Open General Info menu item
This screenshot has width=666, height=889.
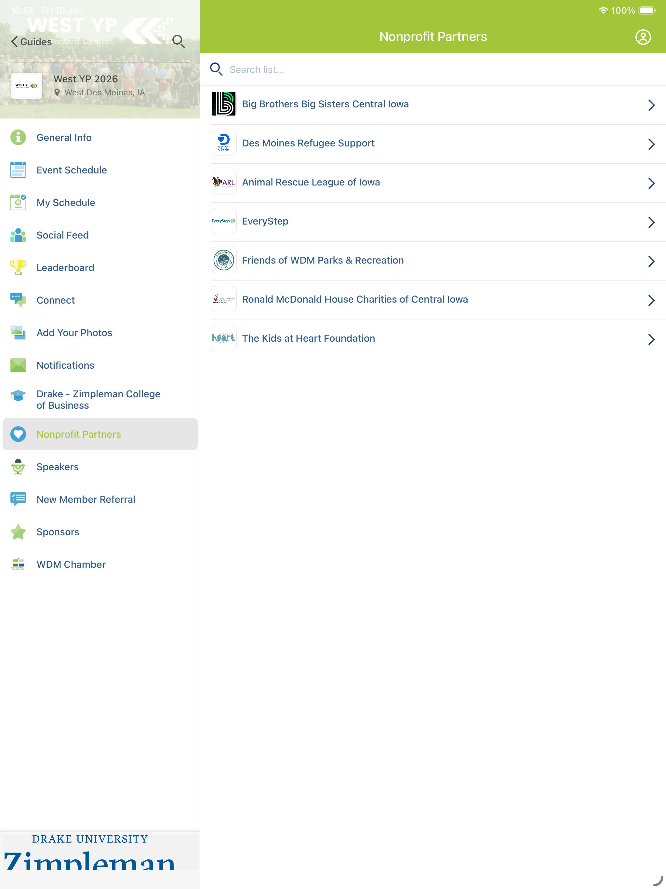(x=100, y=137)
